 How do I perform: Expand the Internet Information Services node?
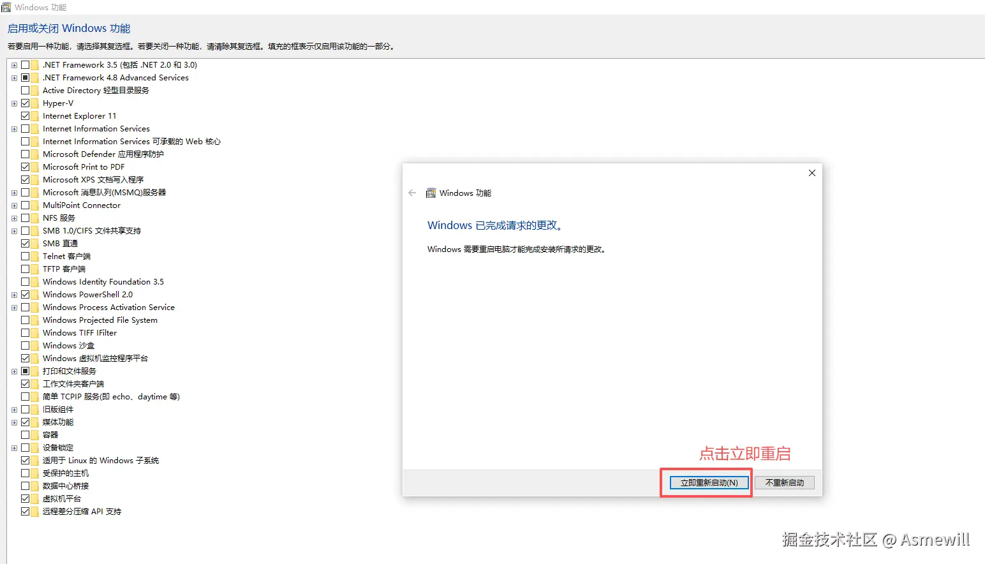14,129
